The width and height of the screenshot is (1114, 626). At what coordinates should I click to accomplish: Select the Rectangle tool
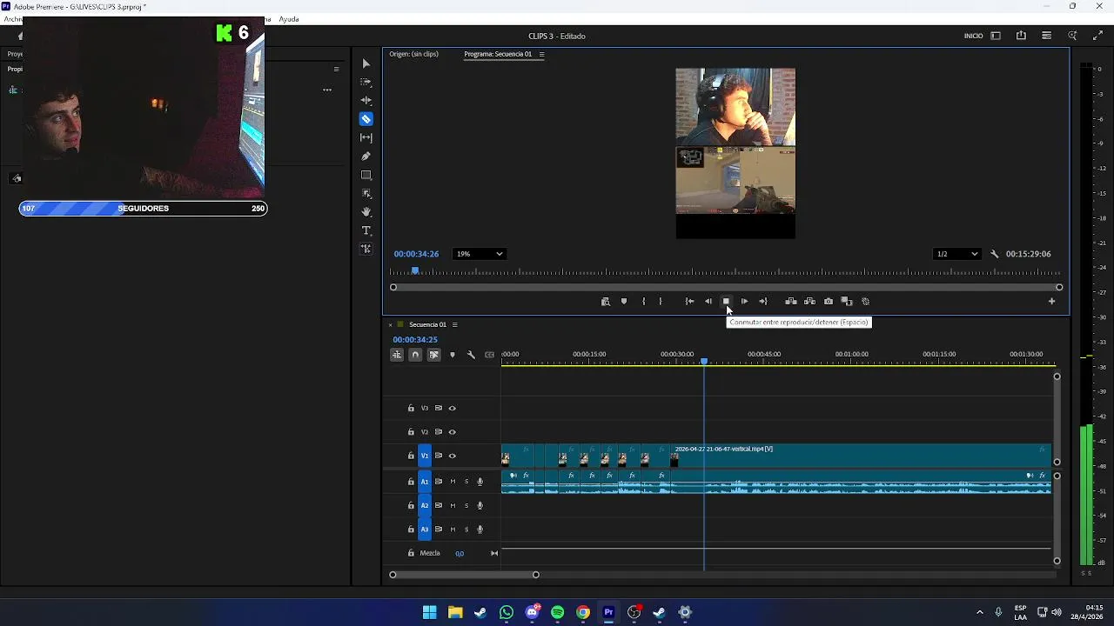(366, 175)
